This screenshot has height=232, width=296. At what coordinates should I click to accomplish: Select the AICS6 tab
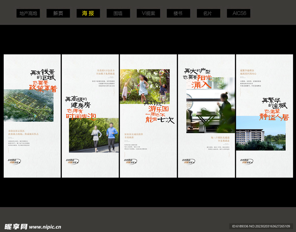238,13
